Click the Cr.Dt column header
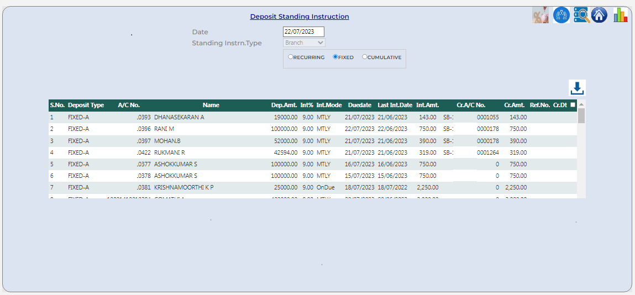 pyautogui.click(x=560, y=105)
